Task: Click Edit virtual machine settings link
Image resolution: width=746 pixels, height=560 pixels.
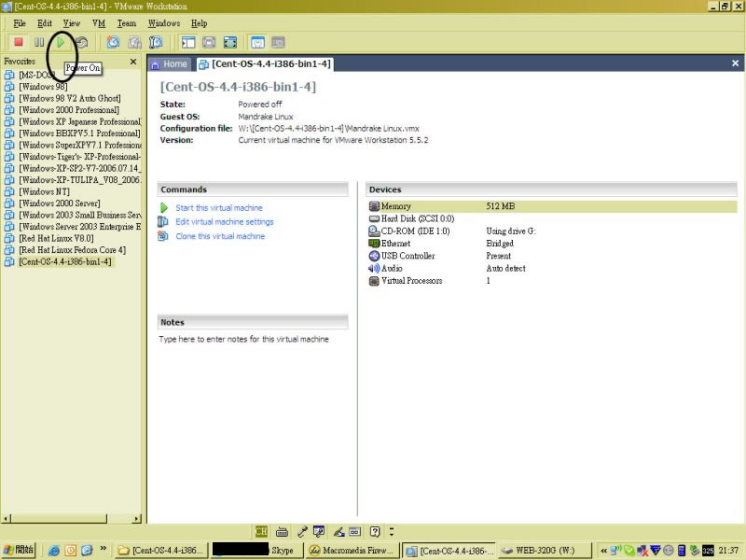Action: pyautogui.click(x=225, y=221)
